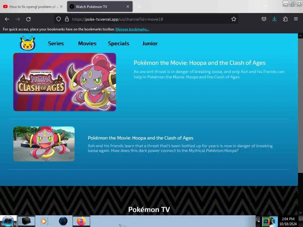Open the tracking protection shield icon

coord(59,19)
